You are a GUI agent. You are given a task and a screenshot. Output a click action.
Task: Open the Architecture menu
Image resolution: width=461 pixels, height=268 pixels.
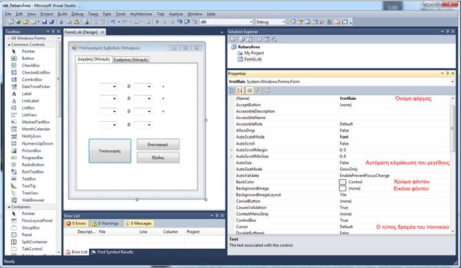click(x=141, y=14)
